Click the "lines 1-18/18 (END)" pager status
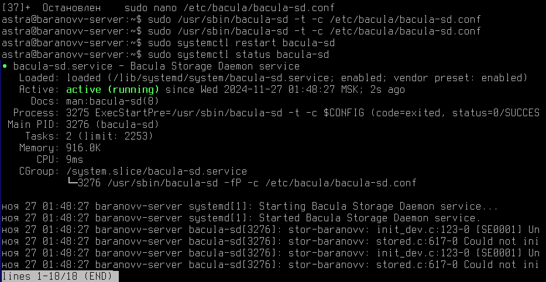This screenshot has width=546, height=282. tap(57, 276)
